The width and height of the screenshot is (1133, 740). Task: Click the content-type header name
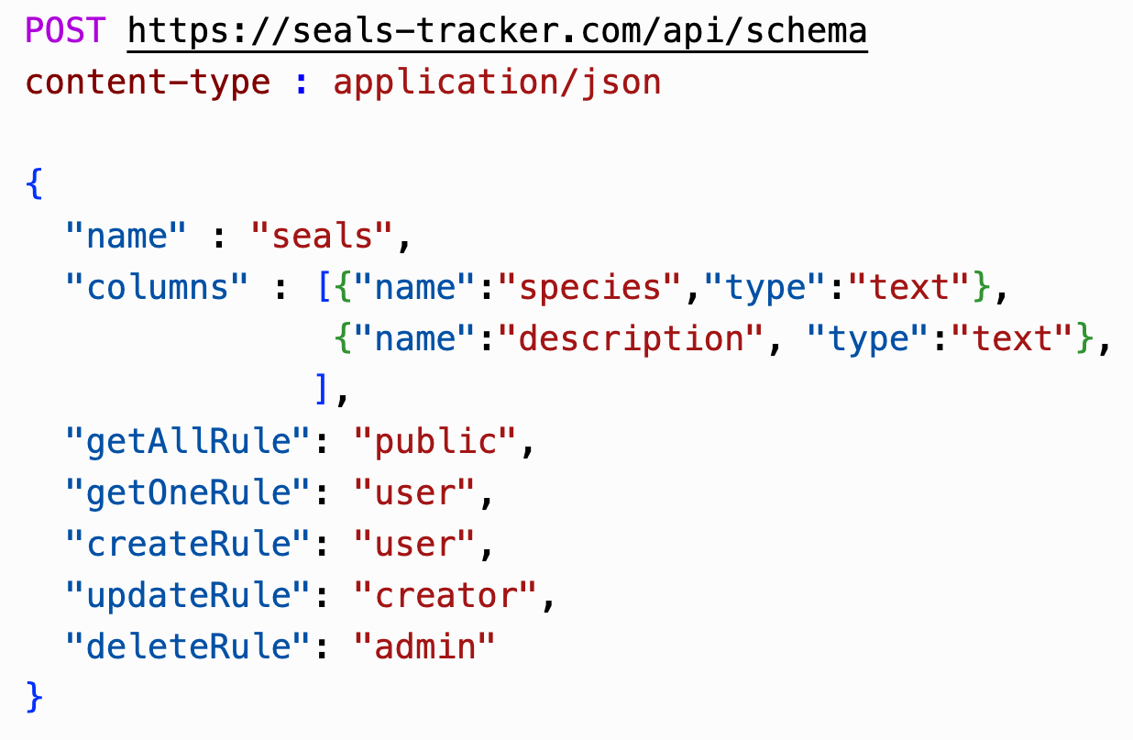148,83
